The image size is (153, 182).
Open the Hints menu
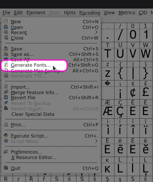[70, 12]
